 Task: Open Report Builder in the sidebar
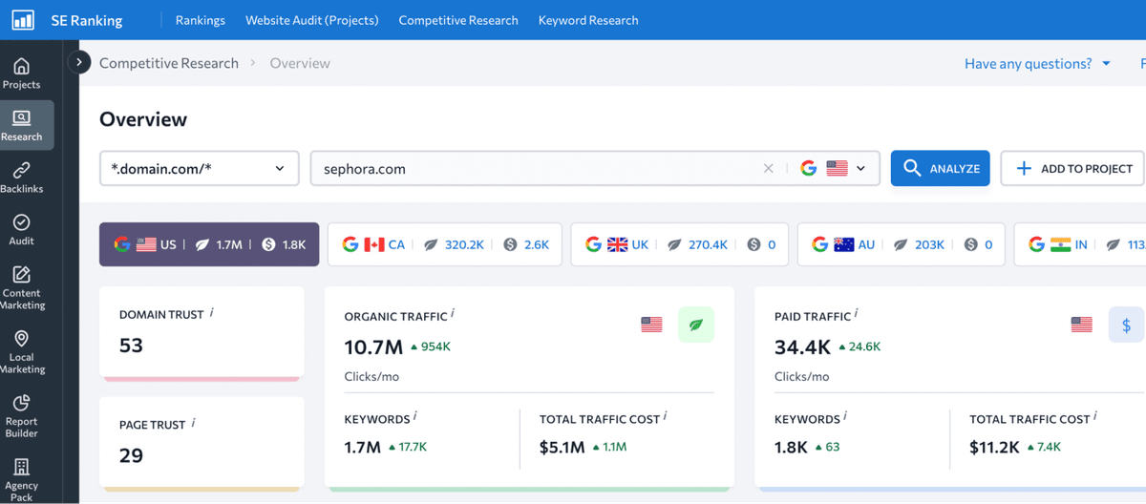(x=21, y=415)
